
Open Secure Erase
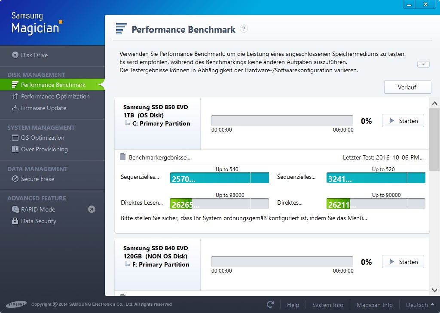pyautogui.click(x=38, y=179)
